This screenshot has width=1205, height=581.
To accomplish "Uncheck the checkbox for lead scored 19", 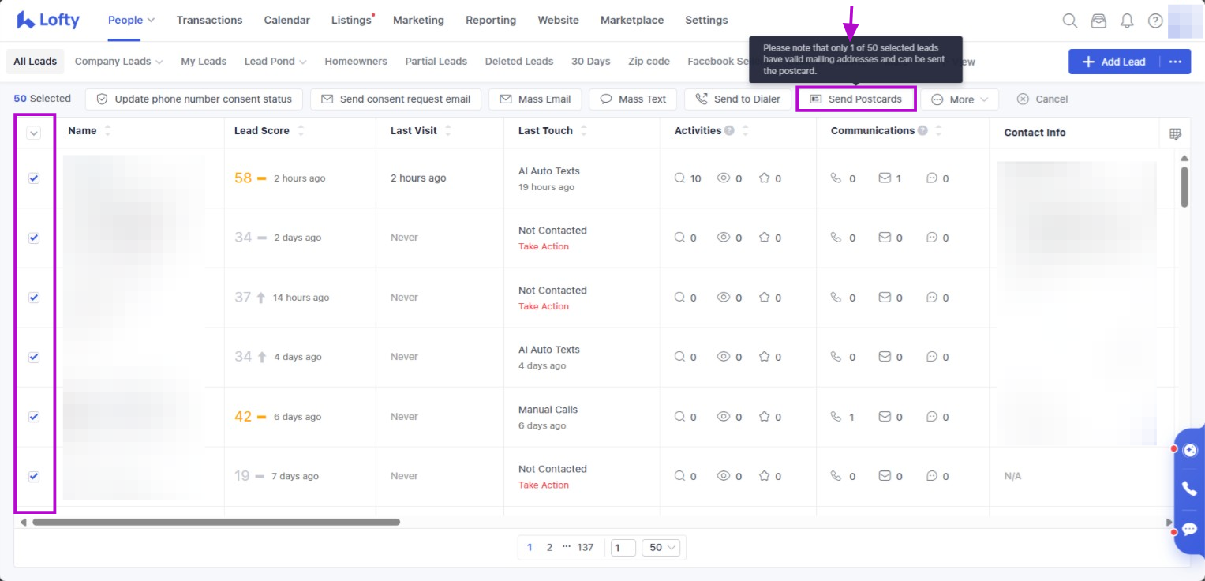I will click(x=34, y=476).
